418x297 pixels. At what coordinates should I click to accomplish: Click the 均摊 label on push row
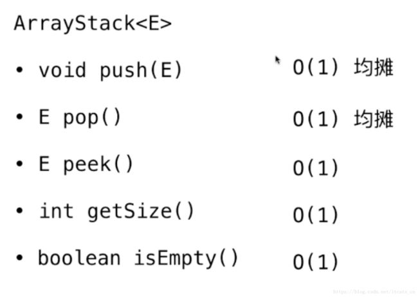(374, 67)
